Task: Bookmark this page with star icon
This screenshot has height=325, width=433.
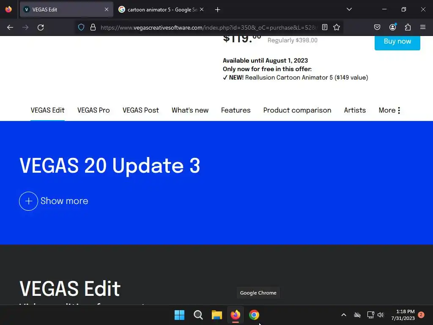Action: (336, 28)
